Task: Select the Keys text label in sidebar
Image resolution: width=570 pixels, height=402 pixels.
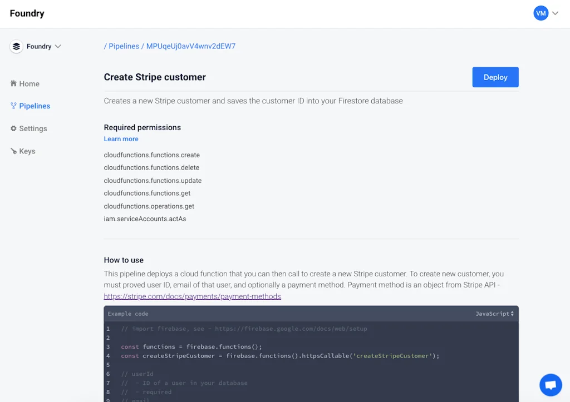Action: (27, 151)
